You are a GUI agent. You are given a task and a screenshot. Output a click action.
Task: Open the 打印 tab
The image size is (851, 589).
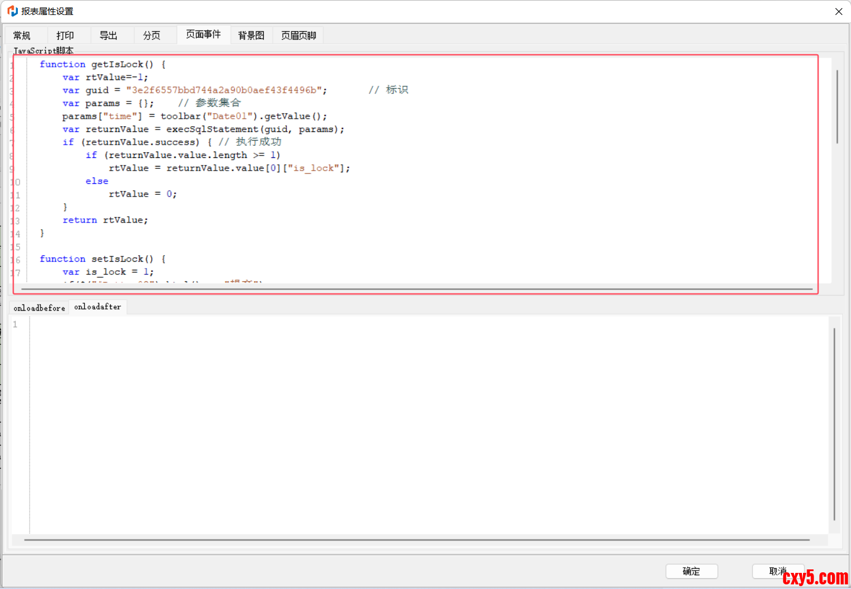(65, 36)
